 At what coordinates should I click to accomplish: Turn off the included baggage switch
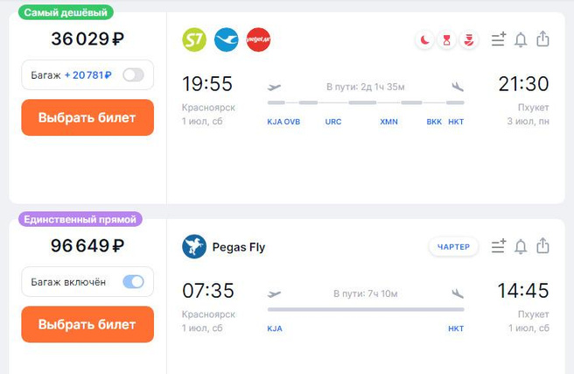point(133,282)
